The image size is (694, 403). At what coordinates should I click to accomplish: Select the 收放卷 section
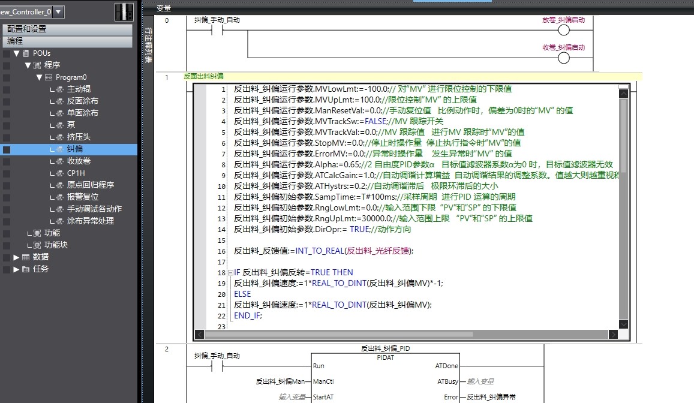click(x=79, y=161)
